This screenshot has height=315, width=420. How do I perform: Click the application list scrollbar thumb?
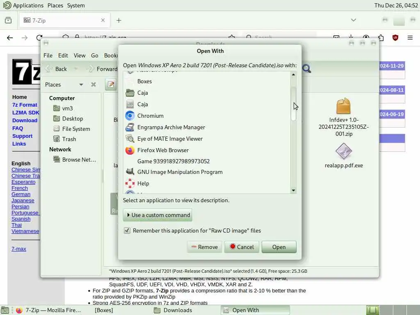(x=293, y=104)
